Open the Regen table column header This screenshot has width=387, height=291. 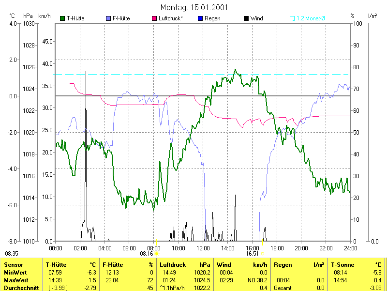283,265
